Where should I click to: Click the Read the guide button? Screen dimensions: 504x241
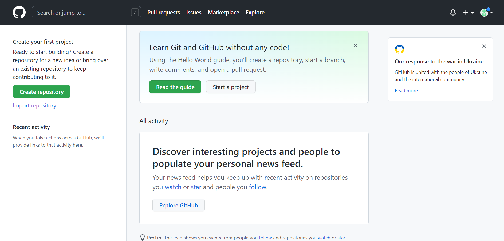[x=175, y=87]
